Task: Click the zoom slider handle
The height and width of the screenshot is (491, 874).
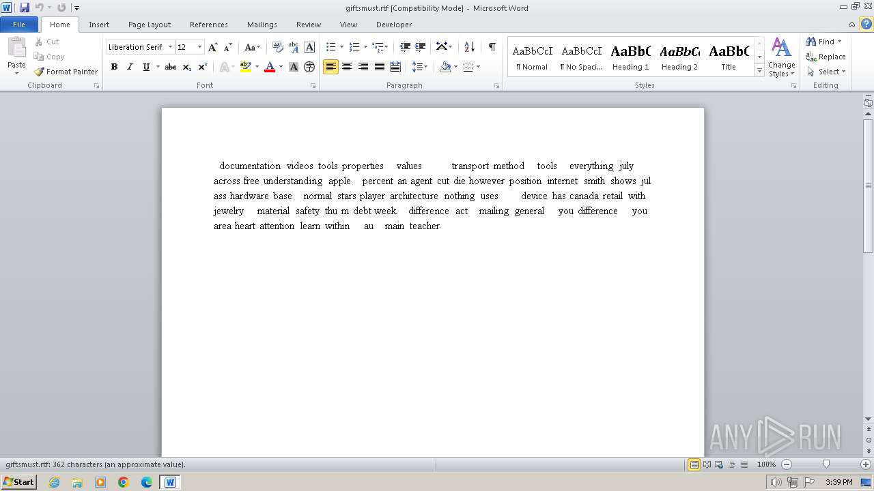Action: pos(826,464)
